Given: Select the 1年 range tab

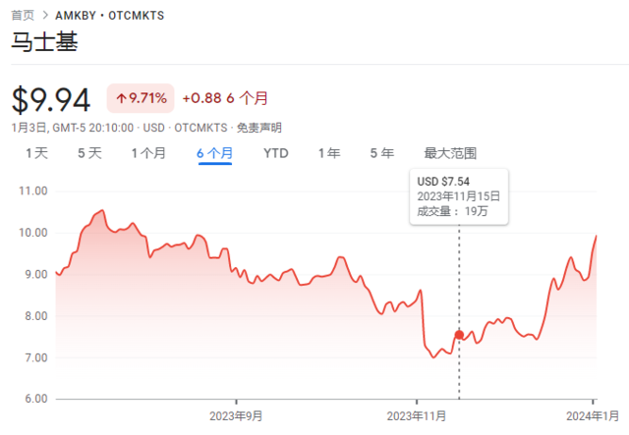Looking at the screenshot, I should pos(329,153).
